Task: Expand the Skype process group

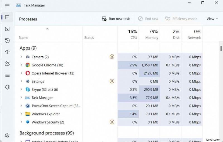Action: 21,90
